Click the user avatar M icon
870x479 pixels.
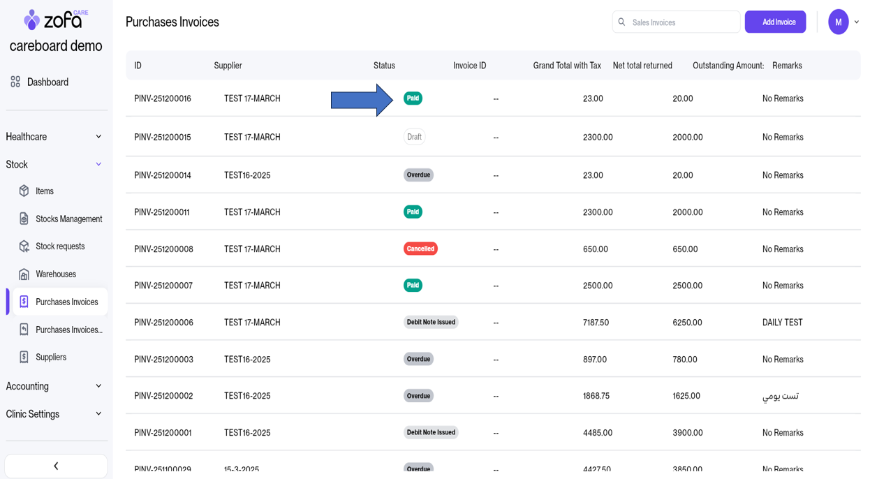click(838, 22)
